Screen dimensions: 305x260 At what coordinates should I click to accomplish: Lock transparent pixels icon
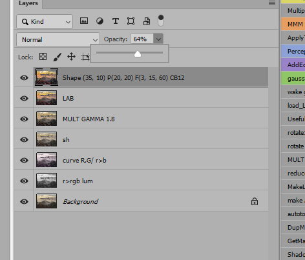point(43,57)
